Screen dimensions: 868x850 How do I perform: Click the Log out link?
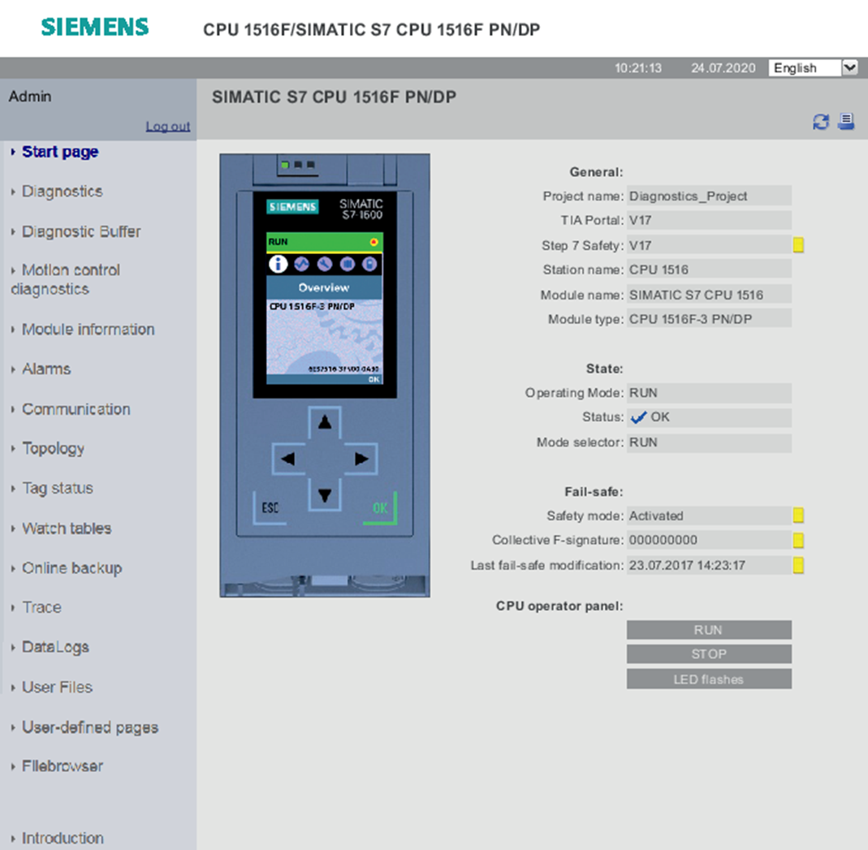click(x=168, y=126)
